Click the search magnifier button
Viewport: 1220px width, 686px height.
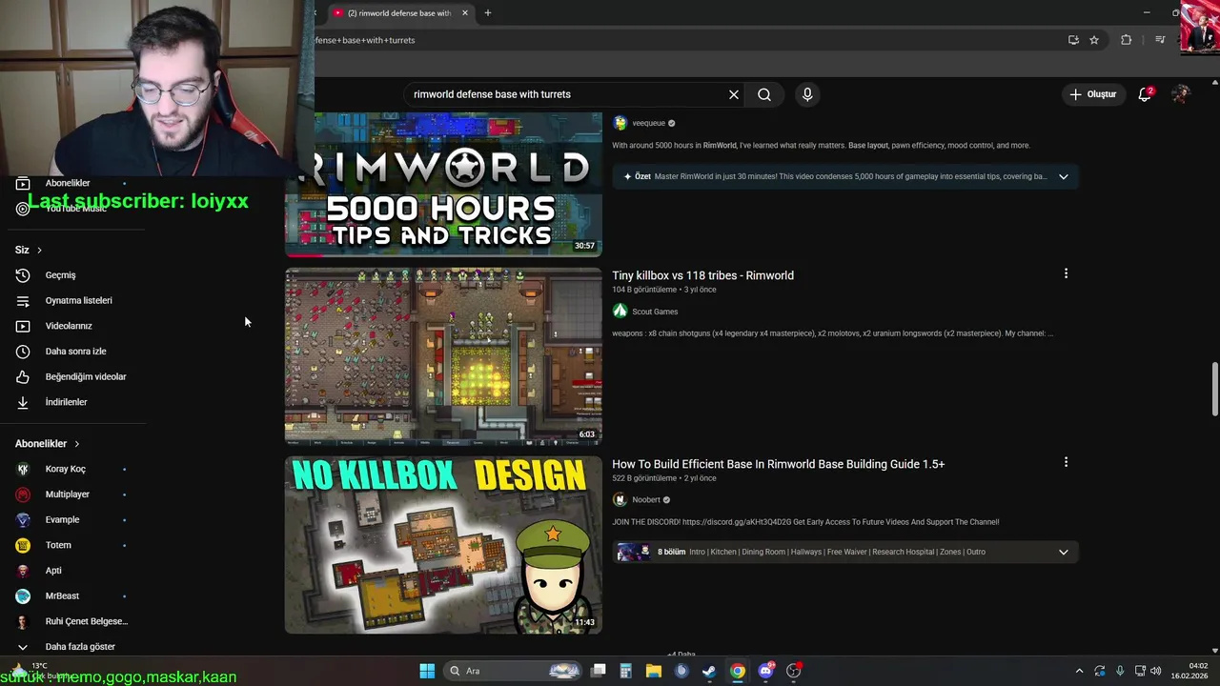click(x=764, y=94)
